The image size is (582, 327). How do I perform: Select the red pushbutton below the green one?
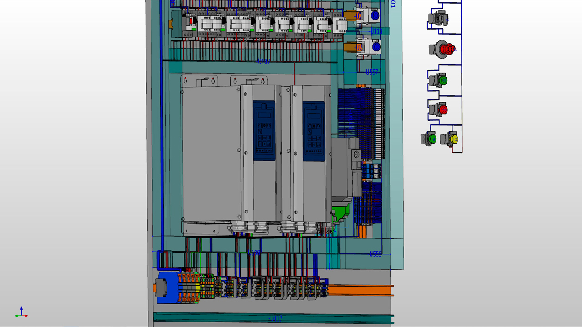(443, 109)
